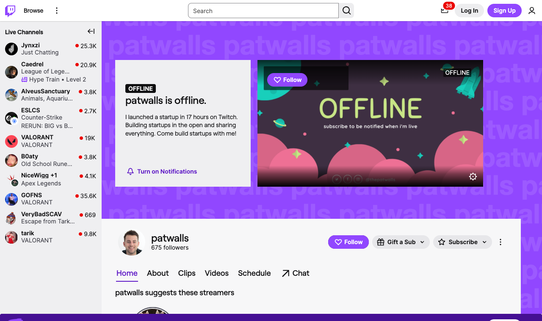This screenshot has height=321, width=542.
Task: Open GOFNS VALORANT stream
Action: coord(51,199)
